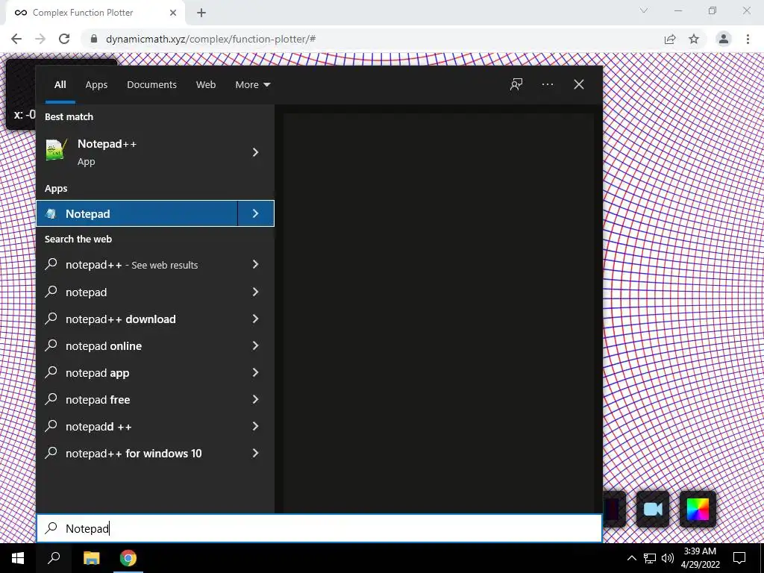Close the Complex Function Plotter tab
The height and width of the screenshot is (573, 764).
[x=173, y=13]
